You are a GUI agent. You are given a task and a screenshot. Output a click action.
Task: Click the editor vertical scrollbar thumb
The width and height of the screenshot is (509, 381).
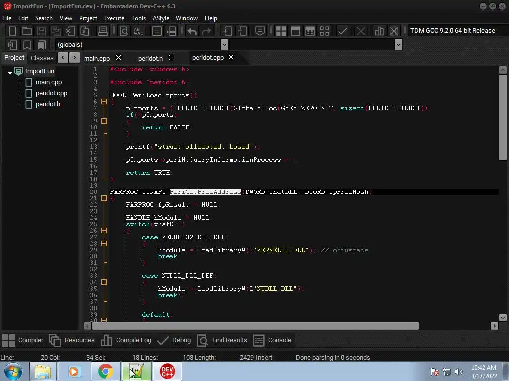point(502,117)
